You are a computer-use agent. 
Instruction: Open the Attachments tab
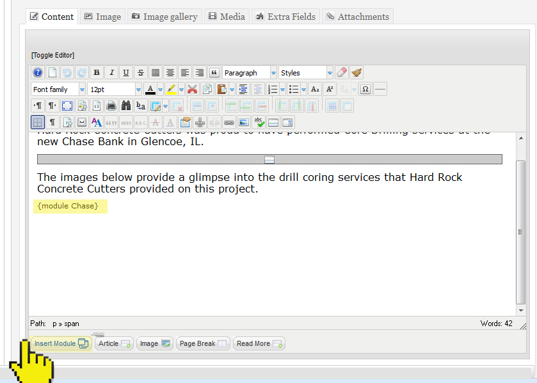(358, 17)
